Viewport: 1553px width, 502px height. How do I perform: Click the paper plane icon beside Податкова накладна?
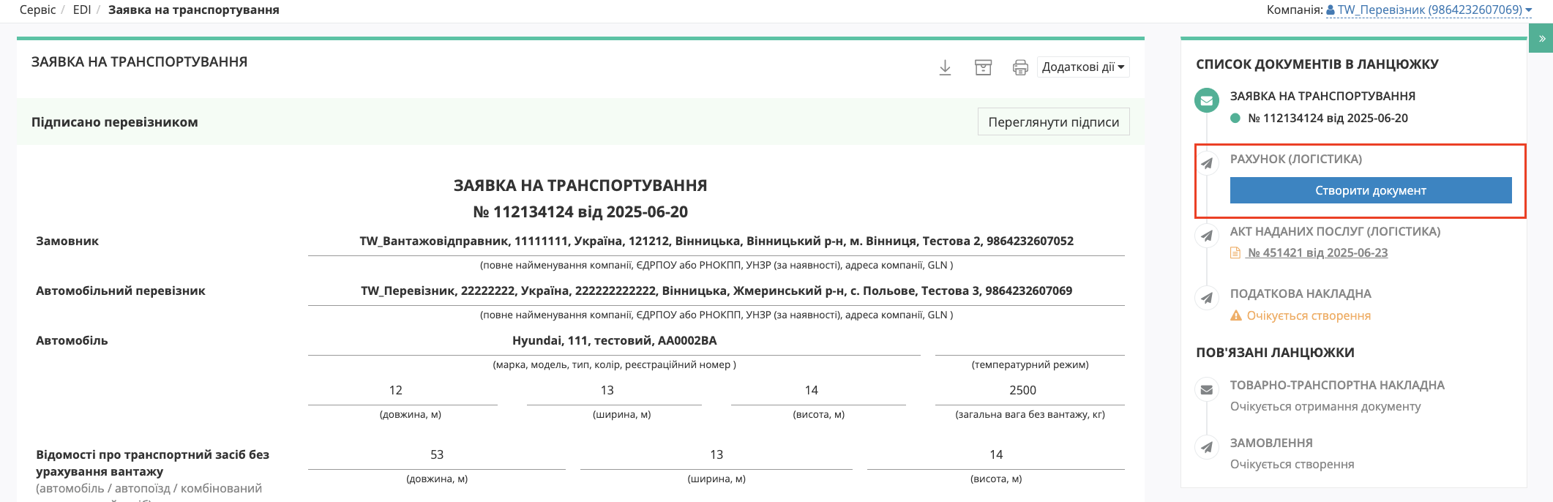click(x=1207, y=298)
